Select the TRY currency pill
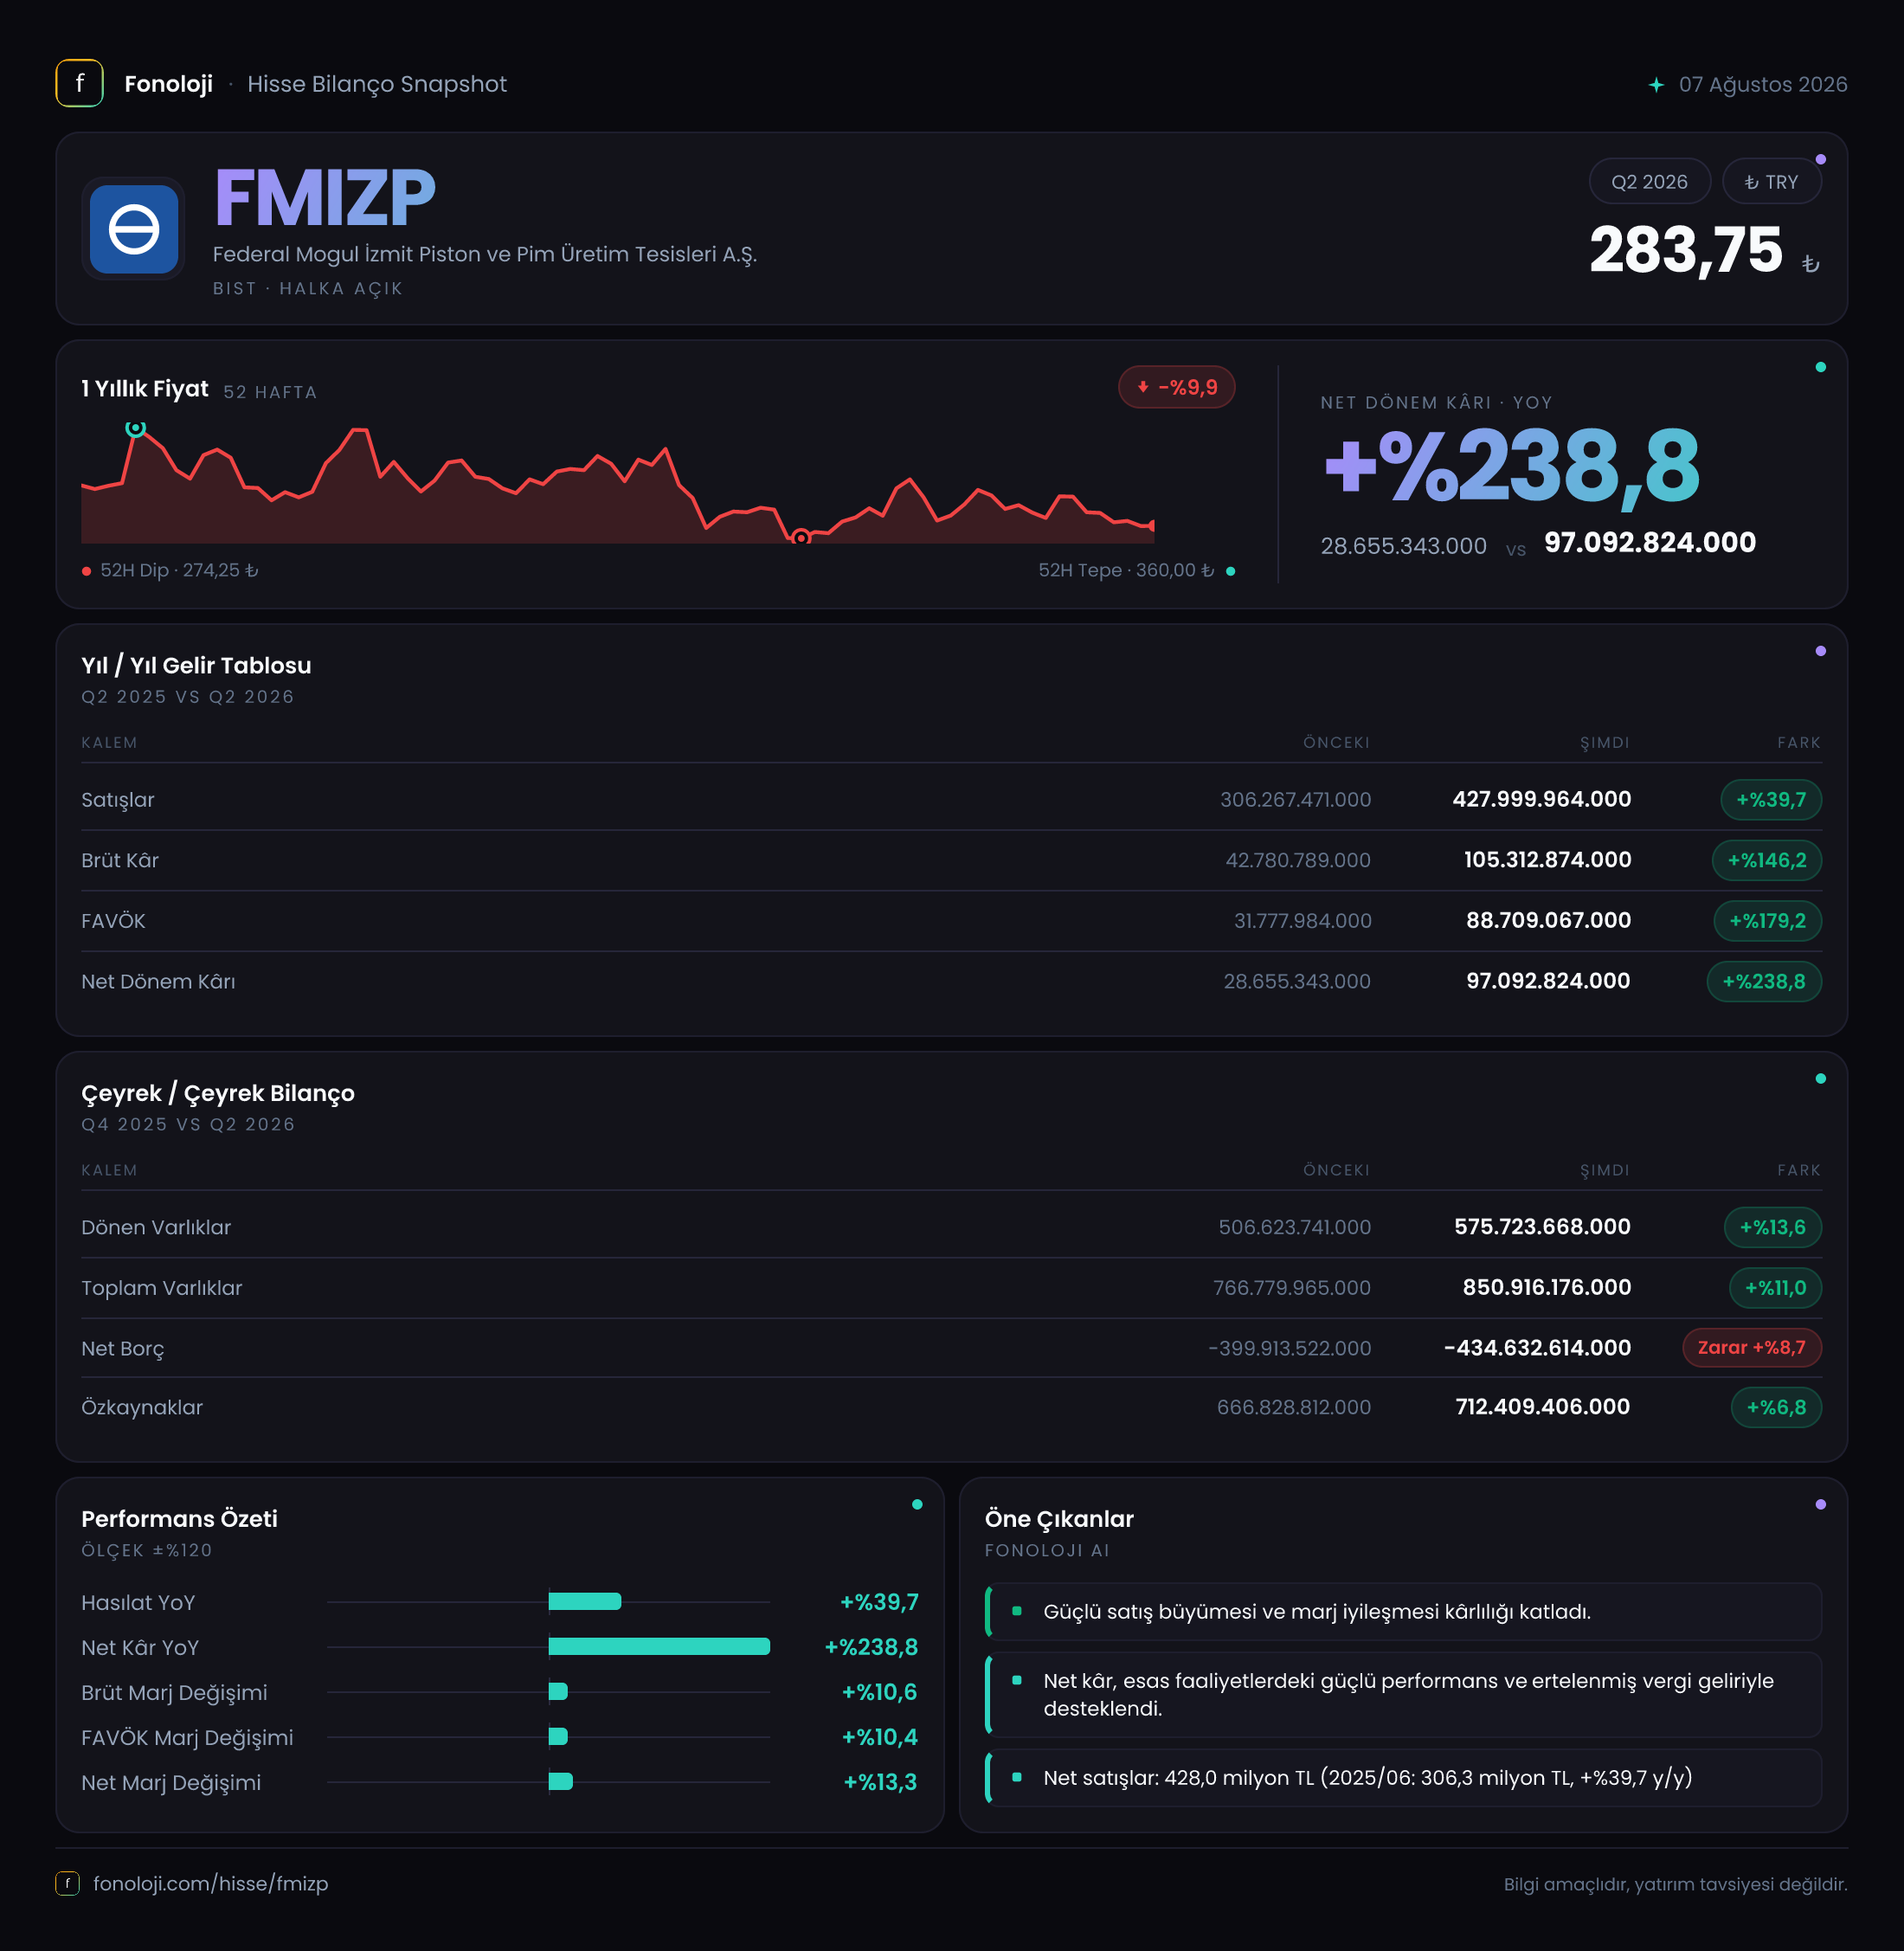Image resolution: width=1904 pixels, height=1951 pixels. 1771,182
